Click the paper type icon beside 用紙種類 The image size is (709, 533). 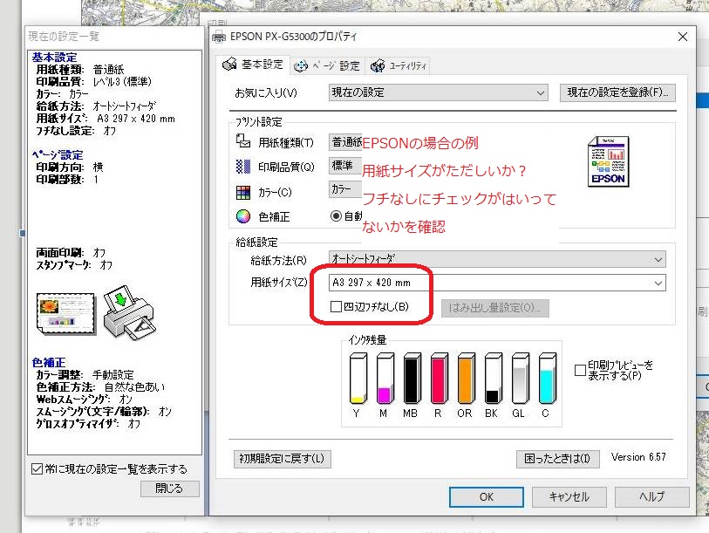click(243, 142)
